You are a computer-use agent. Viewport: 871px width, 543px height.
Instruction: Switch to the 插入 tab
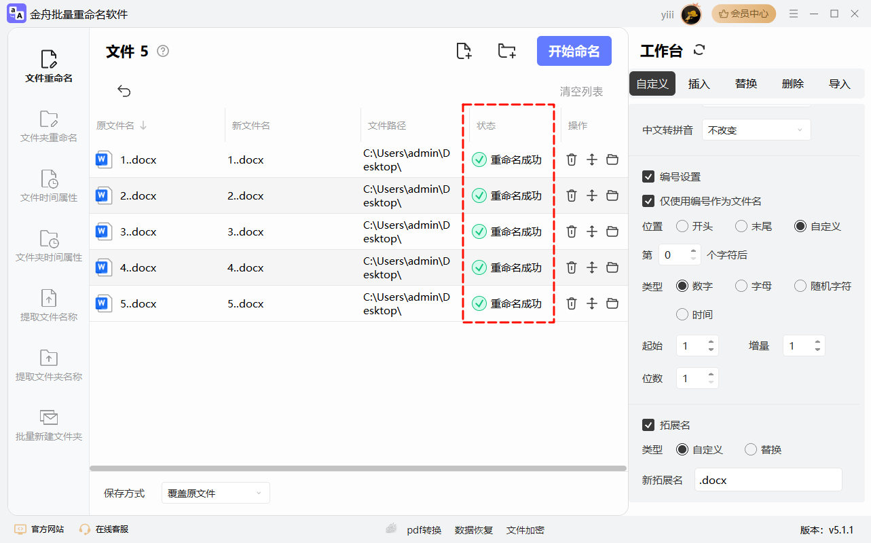(699, 83)
